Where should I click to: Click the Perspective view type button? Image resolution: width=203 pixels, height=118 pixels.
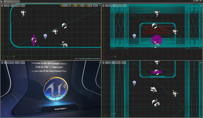[9, 63]
